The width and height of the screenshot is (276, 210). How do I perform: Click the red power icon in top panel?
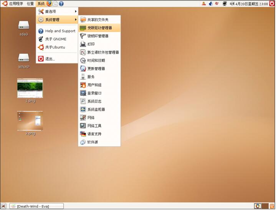[272, 3]
